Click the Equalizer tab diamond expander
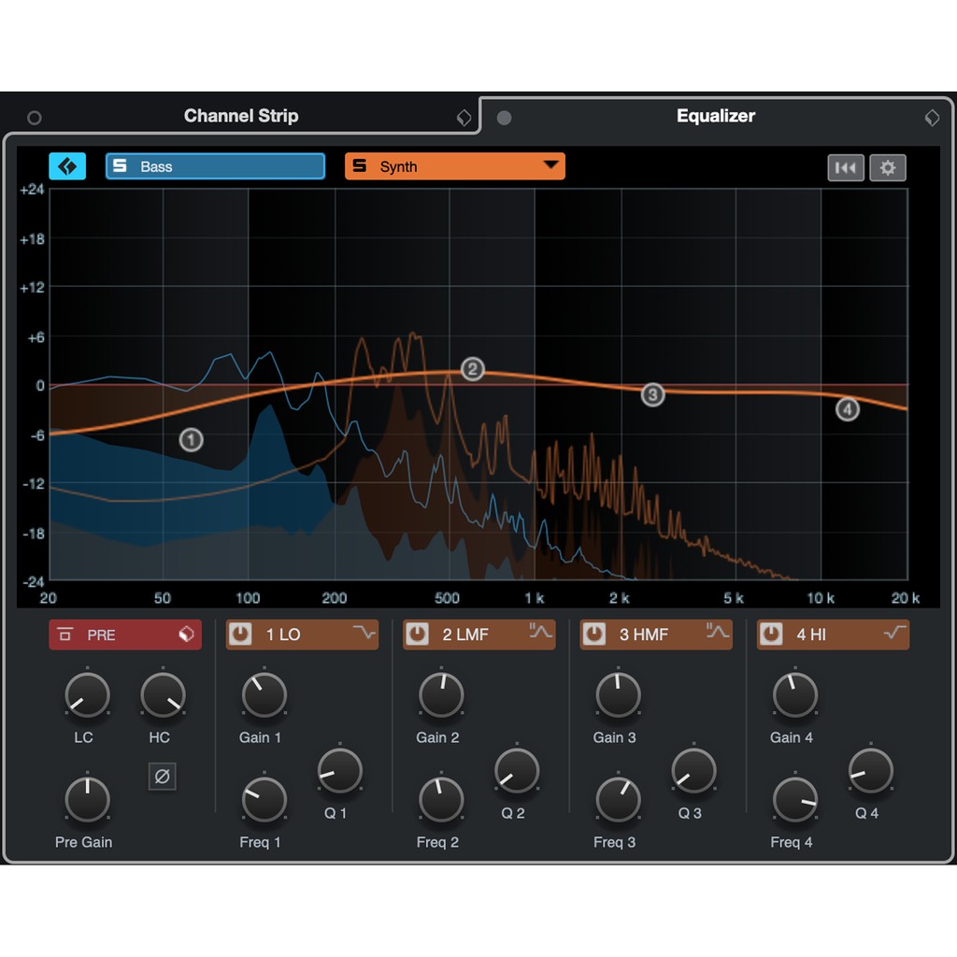Screen dimensions: 957x957 tap(932, 118)
